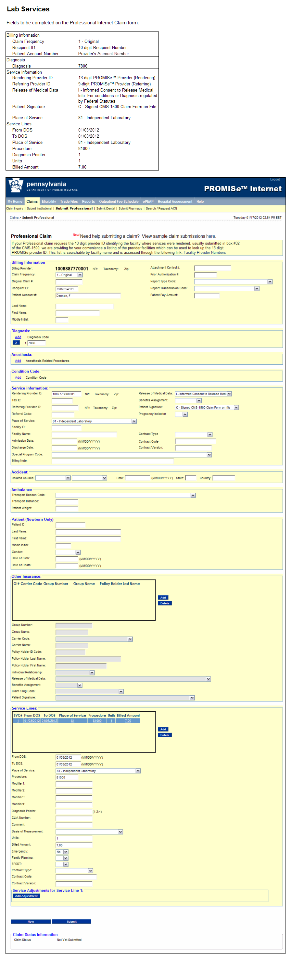
Task: Go to Submit Dental
Action: click(x=106, y=208)
